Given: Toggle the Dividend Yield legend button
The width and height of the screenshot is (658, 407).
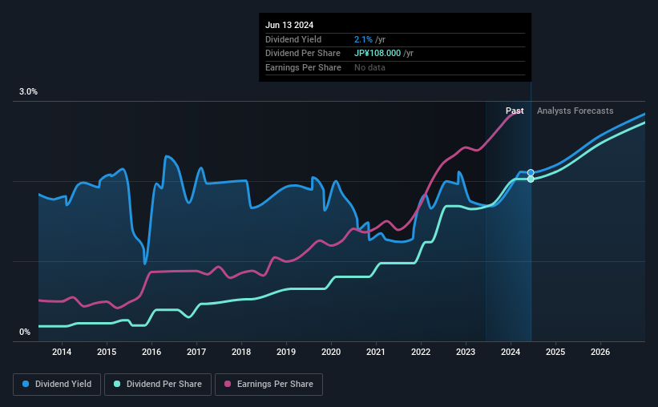Looking at the screenshot, I should pyautogui.click(x=57, y=385).
